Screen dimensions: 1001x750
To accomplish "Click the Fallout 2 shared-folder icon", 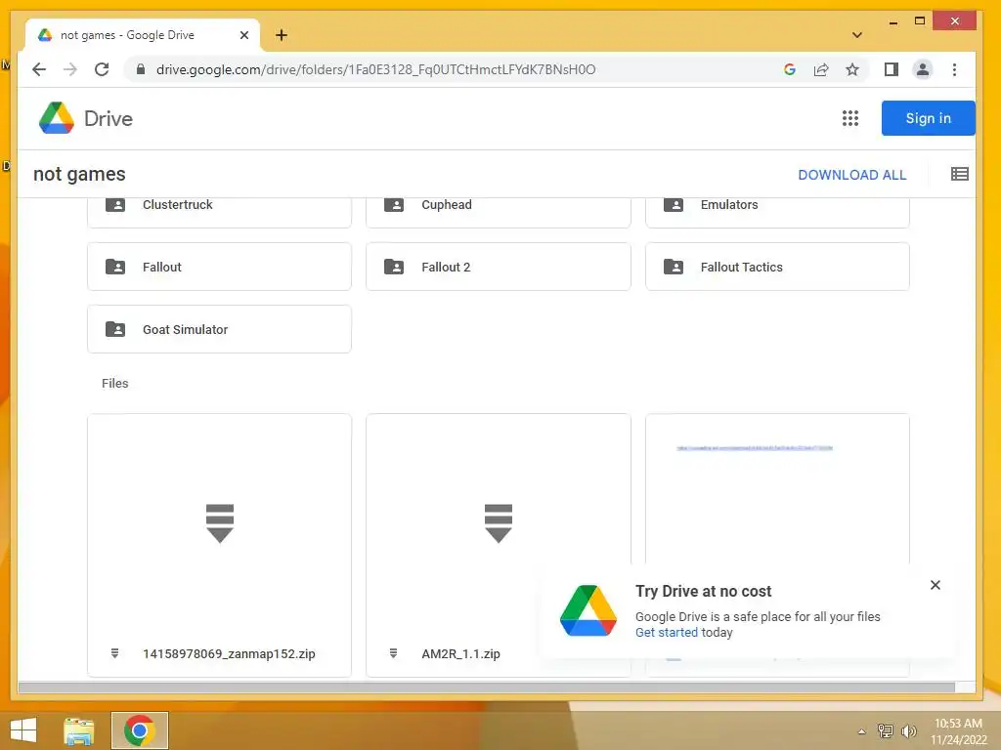I will point(394,267).
